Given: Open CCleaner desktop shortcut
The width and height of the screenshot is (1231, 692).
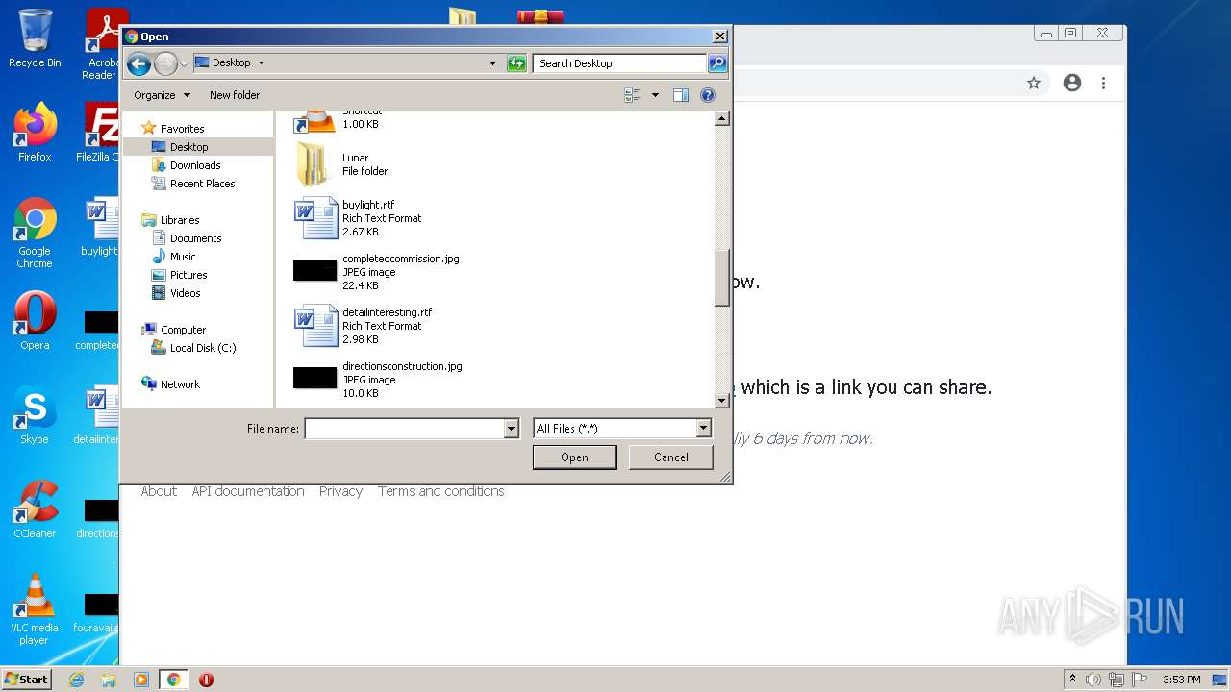Looking at the screenshot, I should [x=35, y=509].
